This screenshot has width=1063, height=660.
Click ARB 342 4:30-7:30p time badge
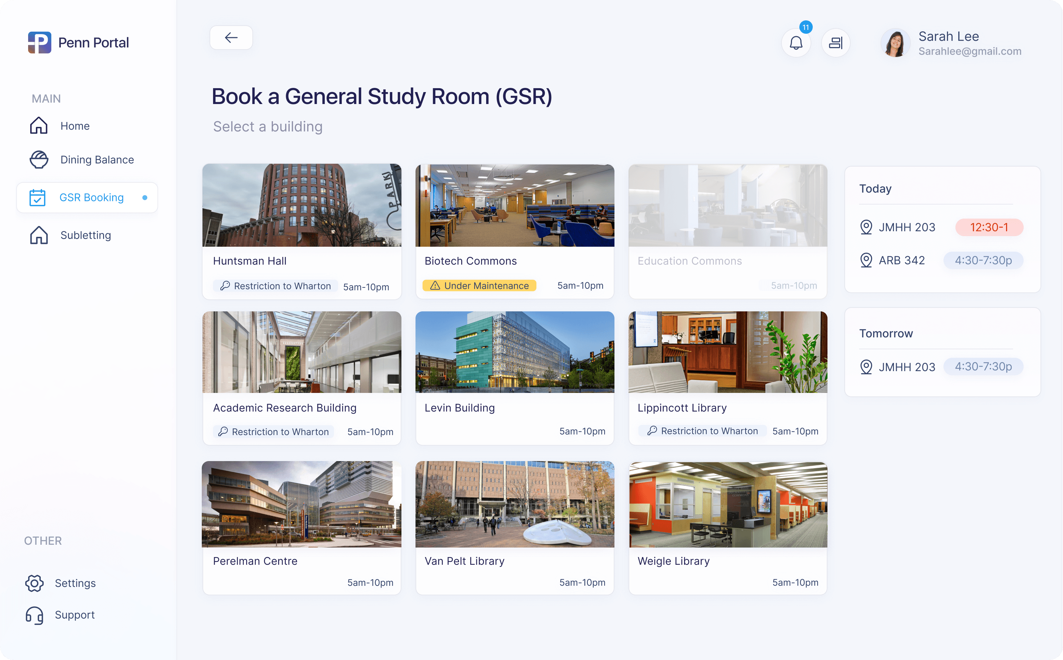pos(983,260)
